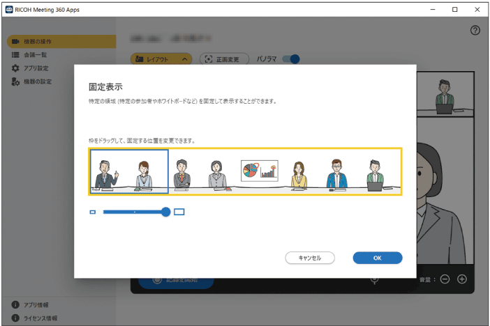Click the microphone icon in bottom bar

point(374,280)
